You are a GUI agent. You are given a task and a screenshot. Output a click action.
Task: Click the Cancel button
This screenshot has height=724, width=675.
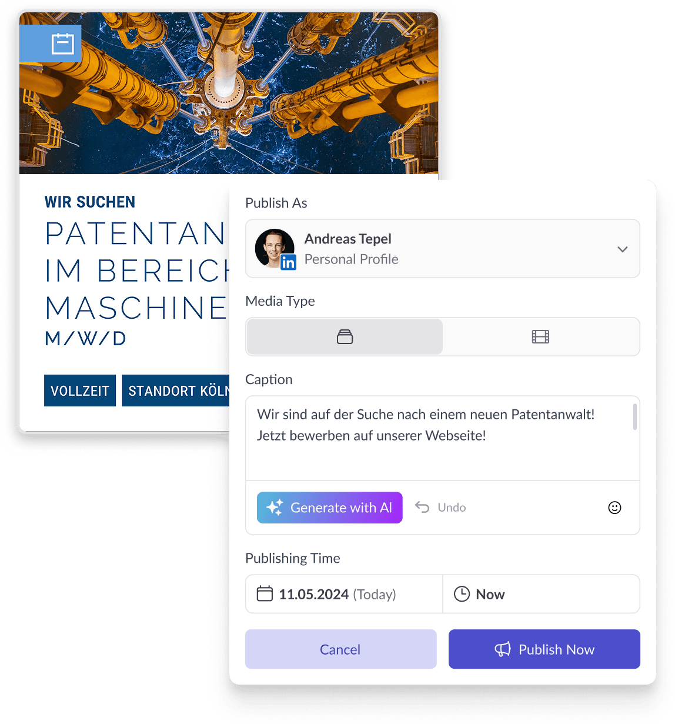coord(341,649)
